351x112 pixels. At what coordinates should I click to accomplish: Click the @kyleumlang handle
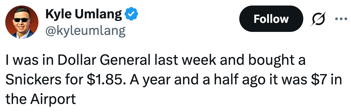click(x=85, y=31)
